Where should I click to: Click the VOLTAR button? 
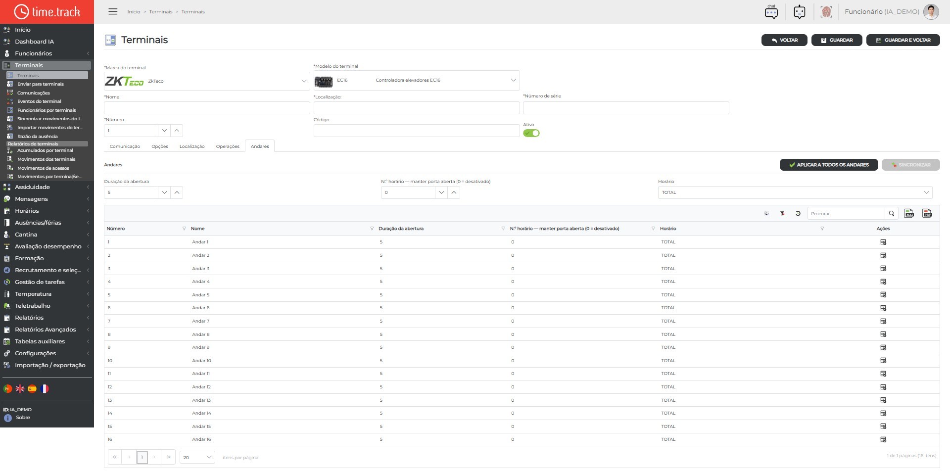[784, 40]
